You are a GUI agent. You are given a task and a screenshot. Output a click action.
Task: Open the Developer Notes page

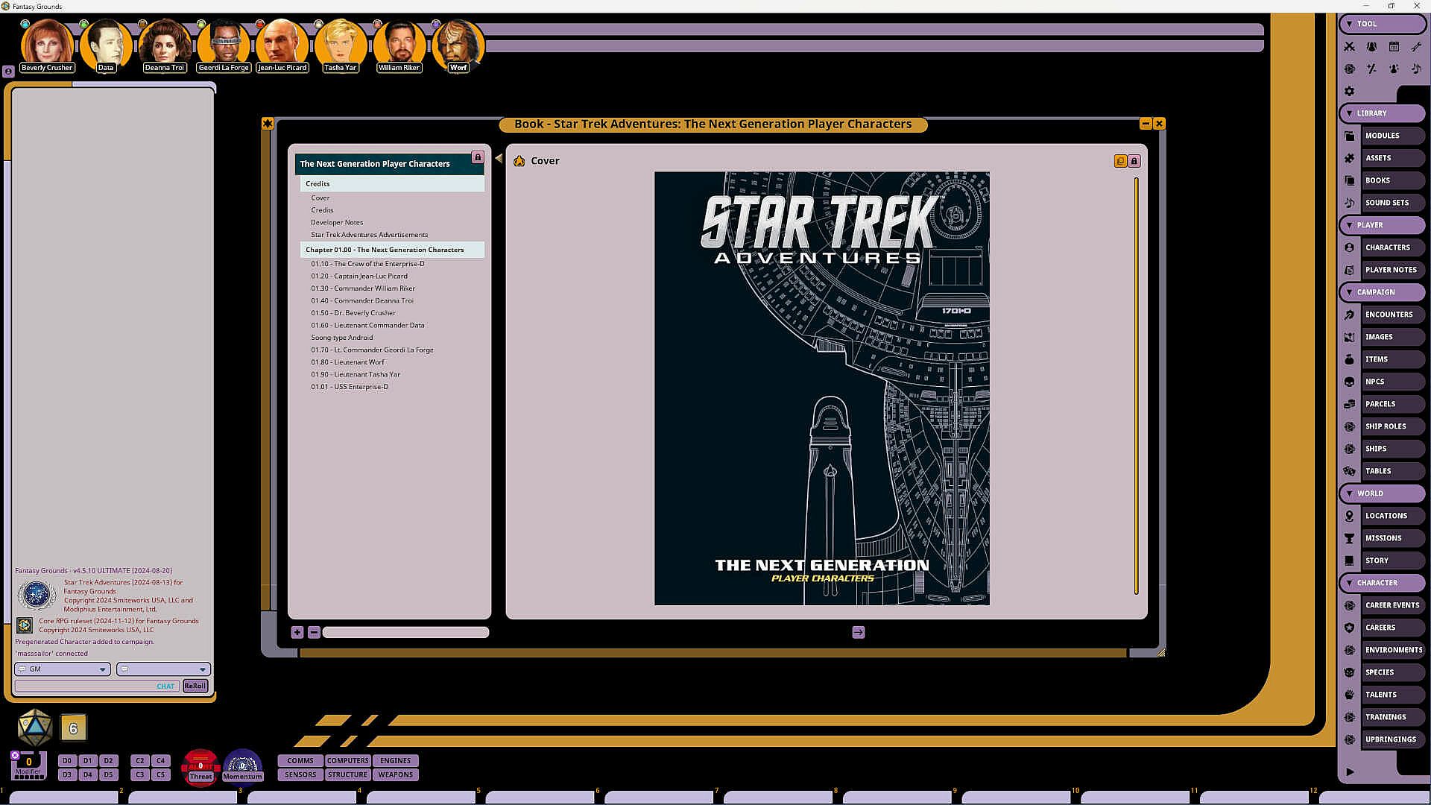337,222
